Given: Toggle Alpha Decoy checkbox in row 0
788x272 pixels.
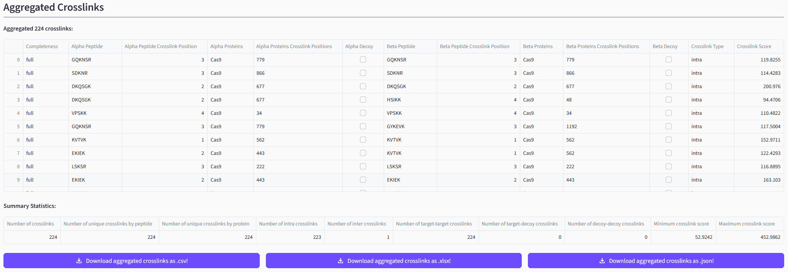Looking at the screenshot, I should 363,60.
